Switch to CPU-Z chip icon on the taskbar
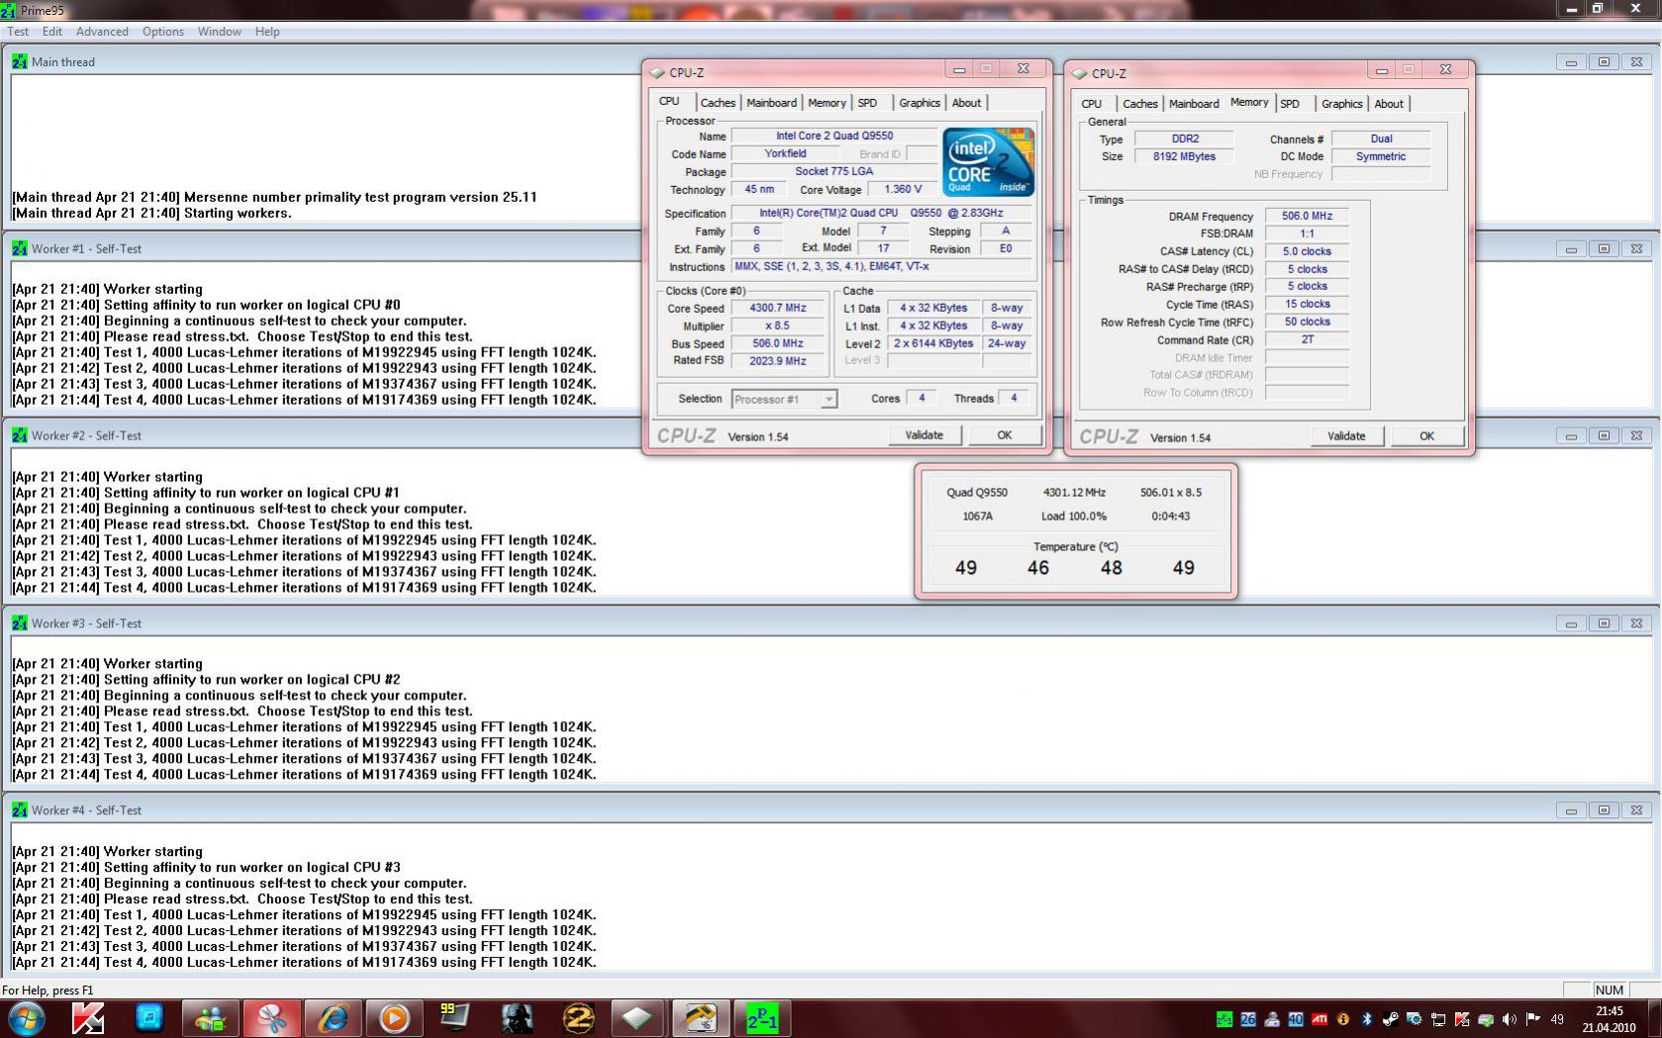Viewport: 1662px width, 1038px height. click(638, 1018)
